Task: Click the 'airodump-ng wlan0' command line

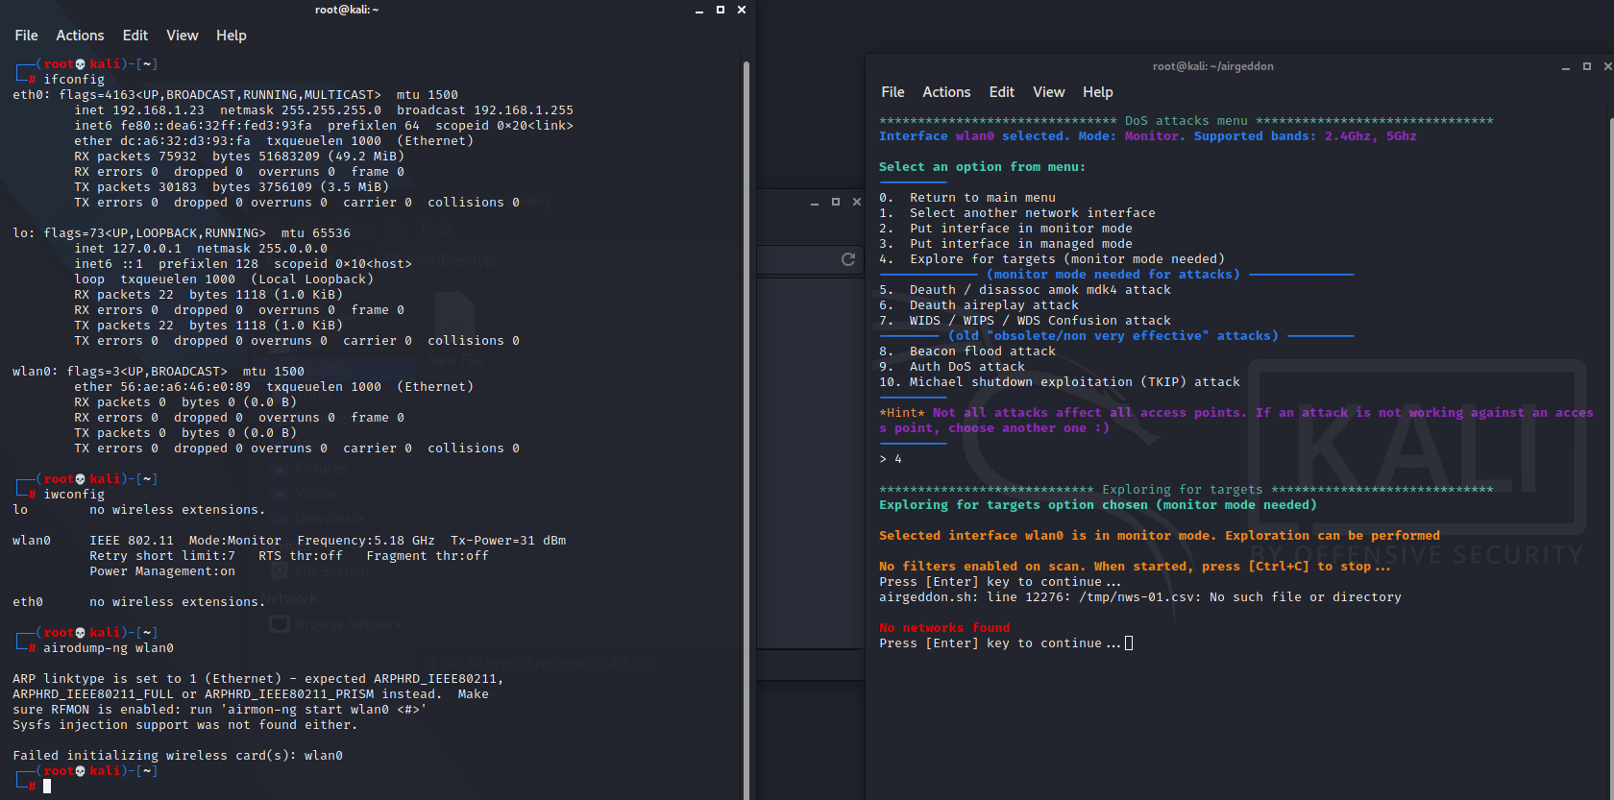Action: 109,648
